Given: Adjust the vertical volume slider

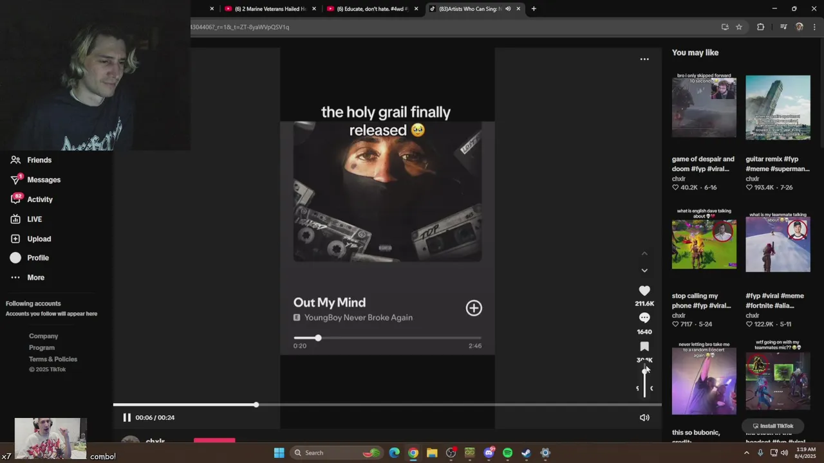Looking at the screenshot, I should click(x=644, y=381).
